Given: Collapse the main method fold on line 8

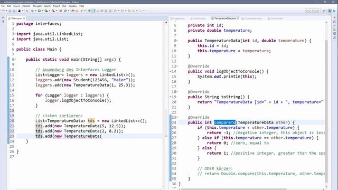Looking at the screenshot, I should (x=15, y=60).
